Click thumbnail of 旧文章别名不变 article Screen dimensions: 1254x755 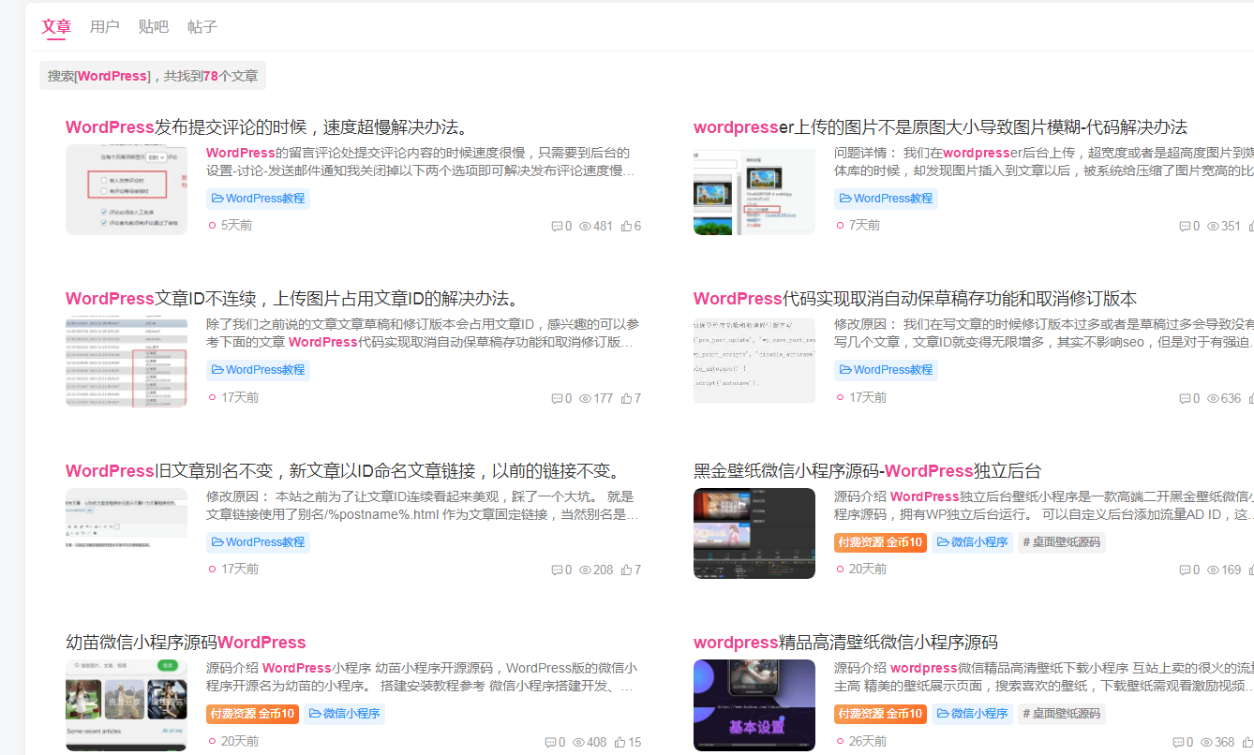127,533
